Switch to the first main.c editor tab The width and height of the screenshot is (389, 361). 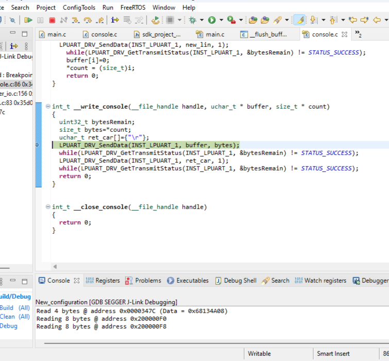53,35
